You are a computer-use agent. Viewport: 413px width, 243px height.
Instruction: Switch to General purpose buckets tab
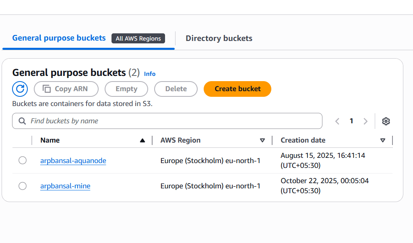coord(59,38)
